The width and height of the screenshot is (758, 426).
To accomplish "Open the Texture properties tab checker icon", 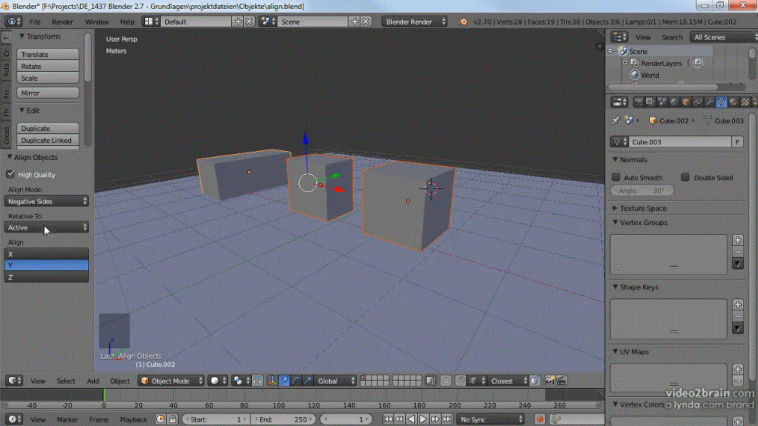I will [x=745, y=102].
